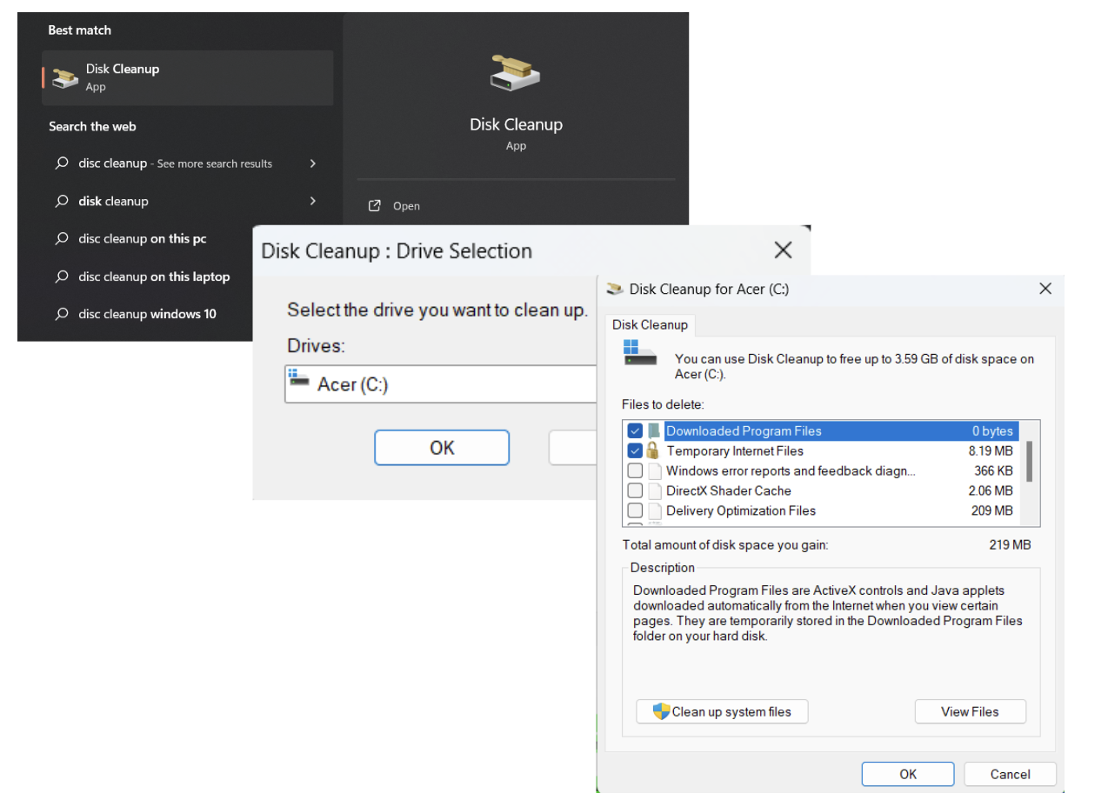Click file icon of DirectX Shader Cache row
Viewport: 1108px width, 800px height.
(x=655, y=490)
